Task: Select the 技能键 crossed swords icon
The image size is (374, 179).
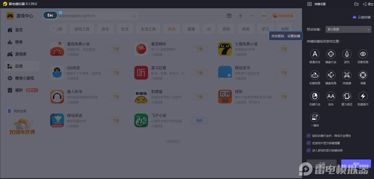Action: point(347,75)
